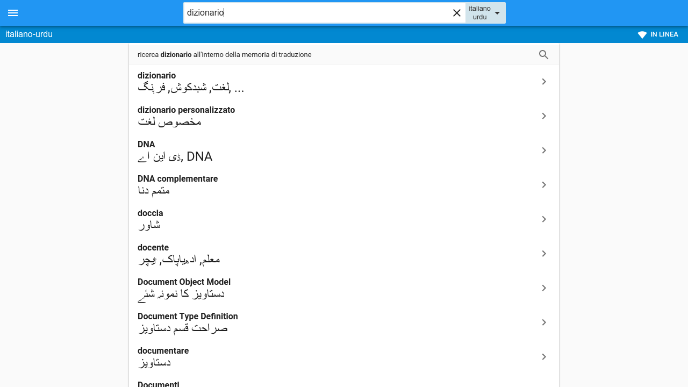Expand 'Document Type Definition' chevron
Image resolution: width=688 pixels, height=387 pixels.
point(544,322)
